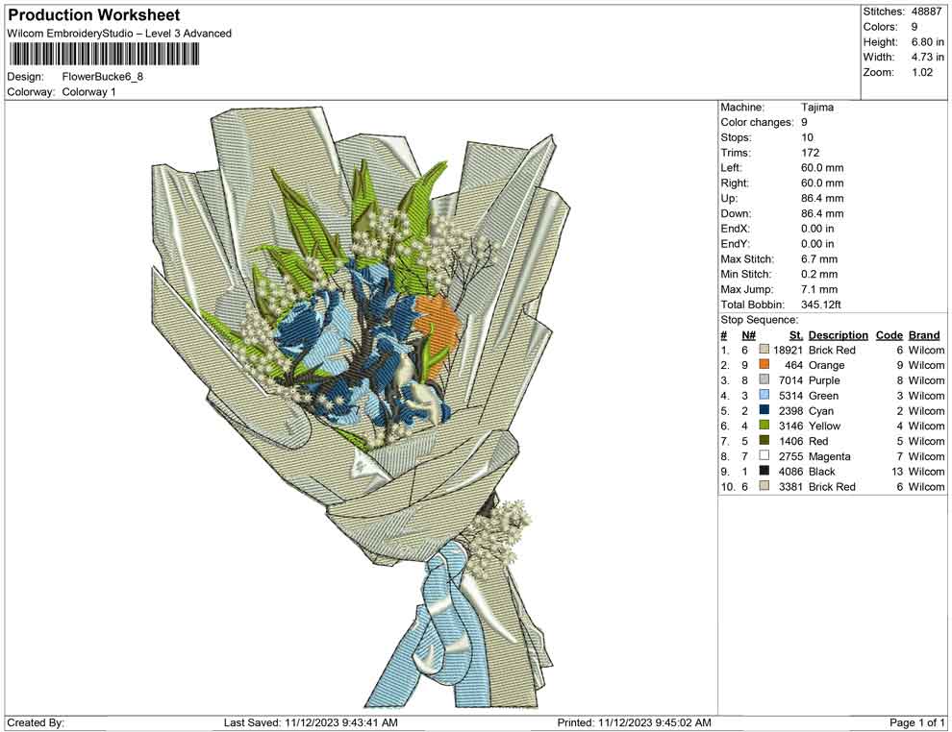Click the Height value '6.80 in'
952x732 pixels.
pos(927,42)
